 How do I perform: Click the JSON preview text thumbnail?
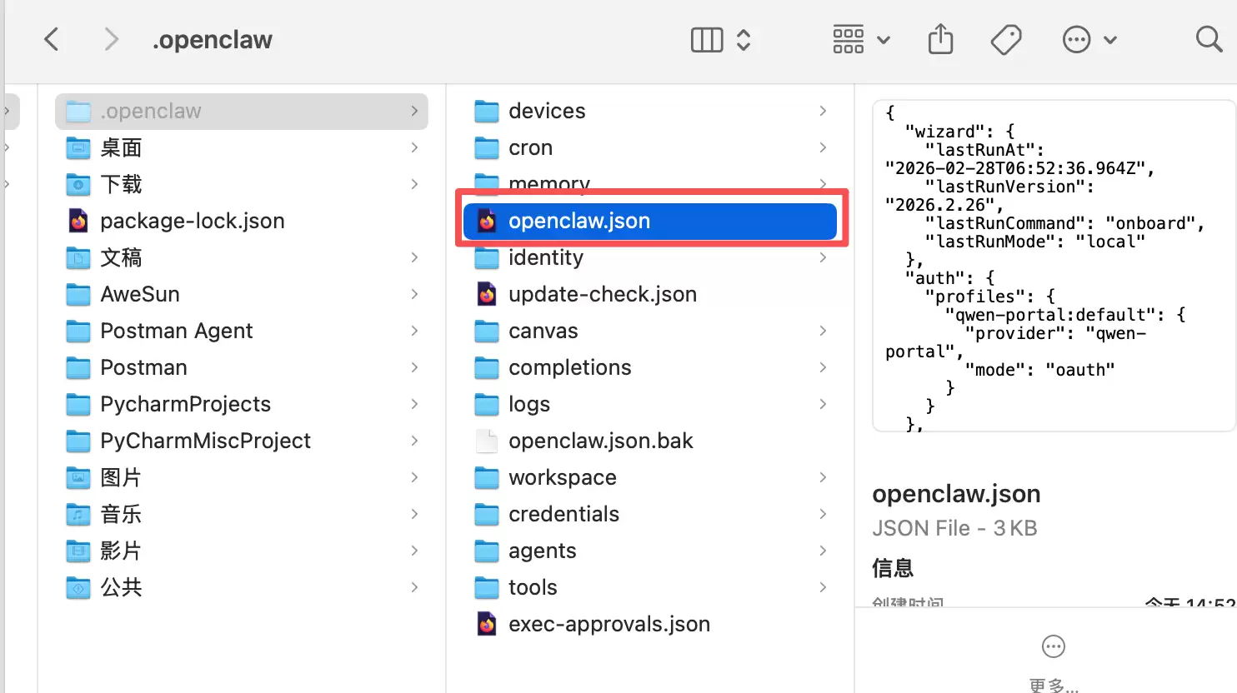coord(1054,267)
